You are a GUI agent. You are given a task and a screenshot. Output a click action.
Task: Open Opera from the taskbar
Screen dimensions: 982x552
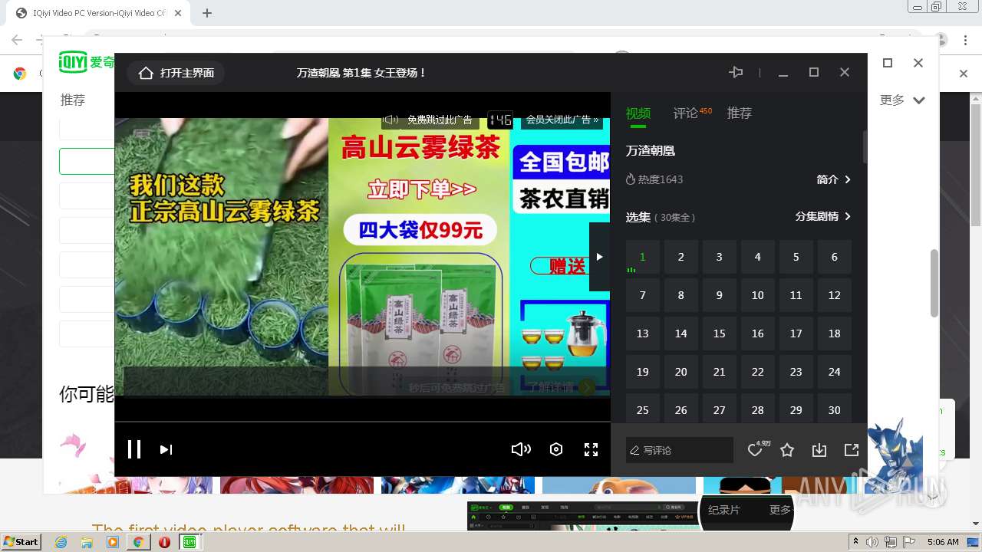(x=164, y=542)
